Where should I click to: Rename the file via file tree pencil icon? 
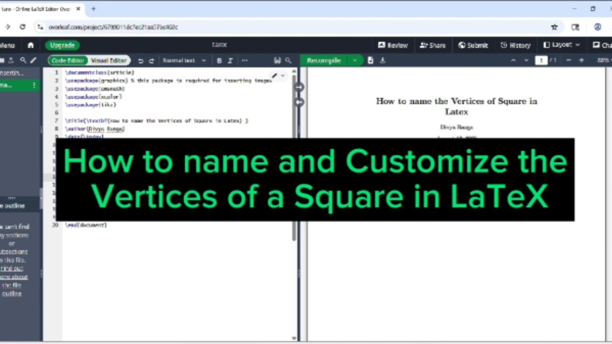(x=33, y=61)
